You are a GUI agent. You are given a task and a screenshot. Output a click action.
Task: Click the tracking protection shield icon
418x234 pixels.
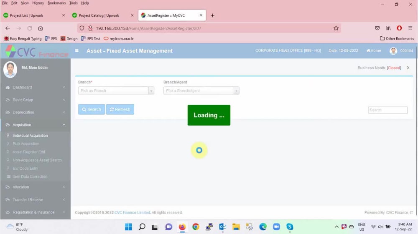click(x=82, y=28)
